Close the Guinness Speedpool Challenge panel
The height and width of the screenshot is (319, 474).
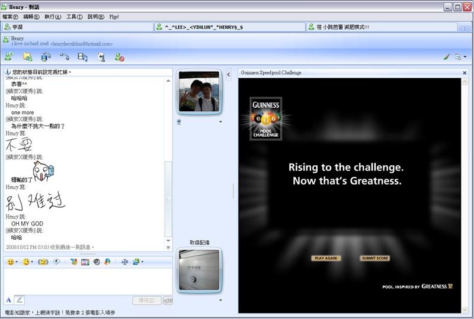point(465,73)
